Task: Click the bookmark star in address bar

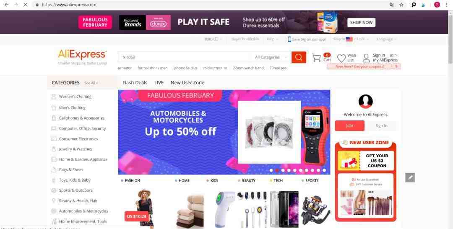Action: (x=401, y=5)
